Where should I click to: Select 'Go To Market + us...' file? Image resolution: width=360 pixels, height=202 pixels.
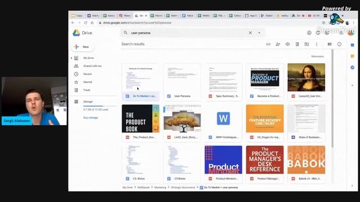point(141,82)
